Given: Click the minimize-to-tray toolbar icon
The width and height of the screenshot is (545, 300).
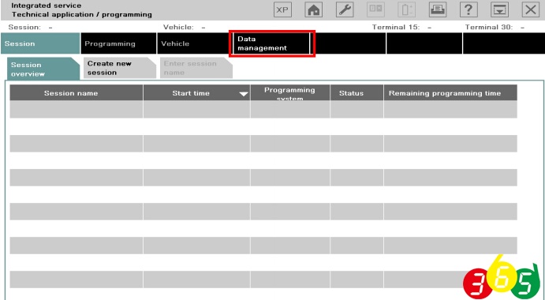Looking at the screenshot, I should [x=499, y=9].
